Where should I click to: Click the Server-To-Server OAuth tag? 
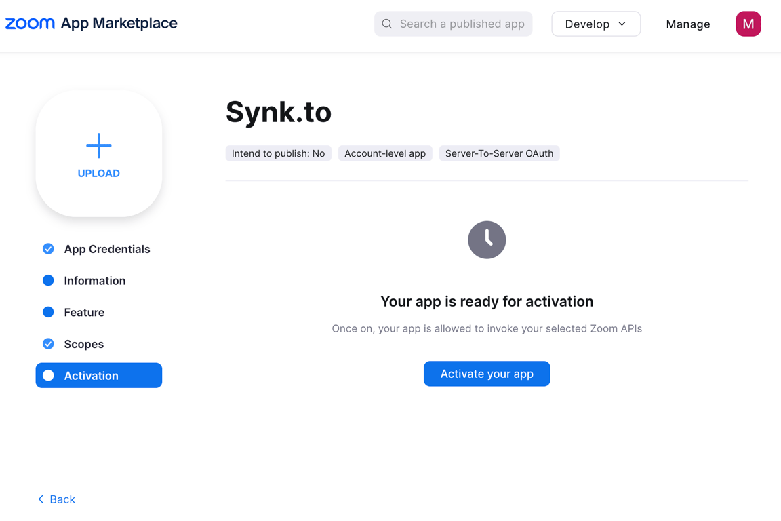pos(499,153)
